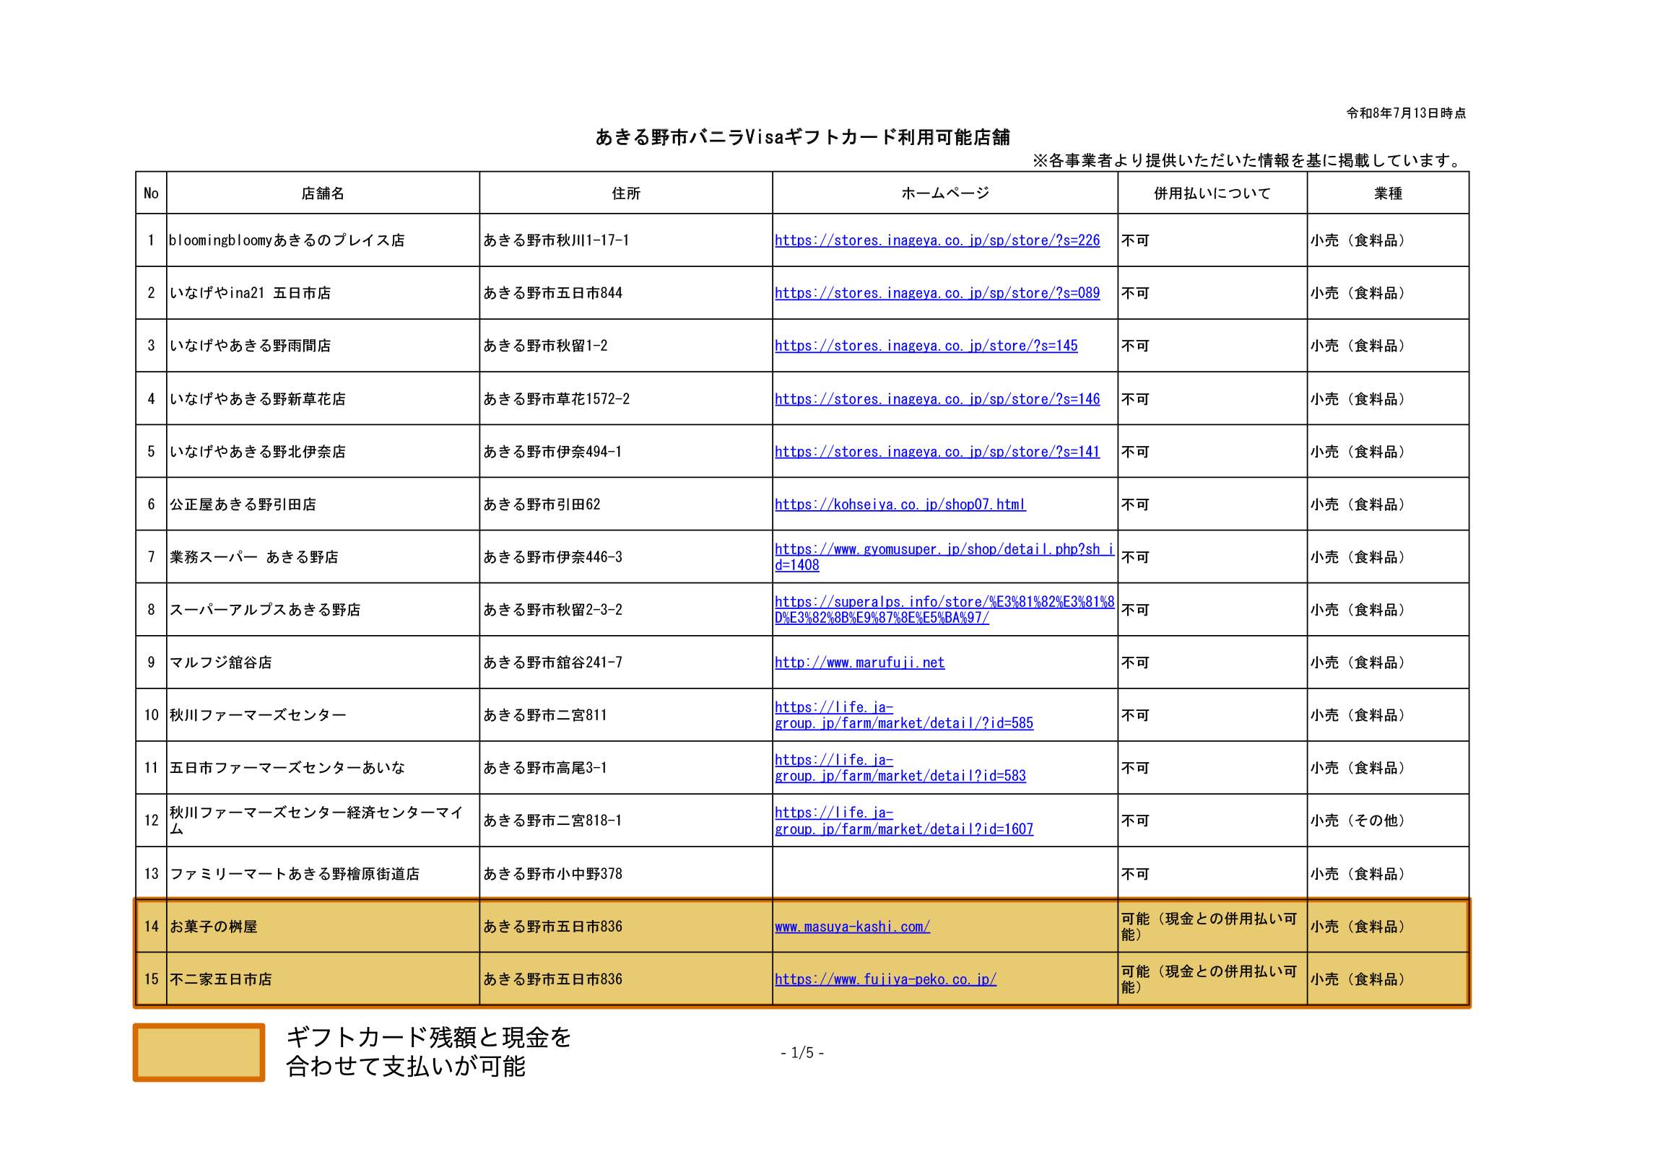Open the ja-group farm market link id=583
Screen dimensions: 1655x1159
900,768
